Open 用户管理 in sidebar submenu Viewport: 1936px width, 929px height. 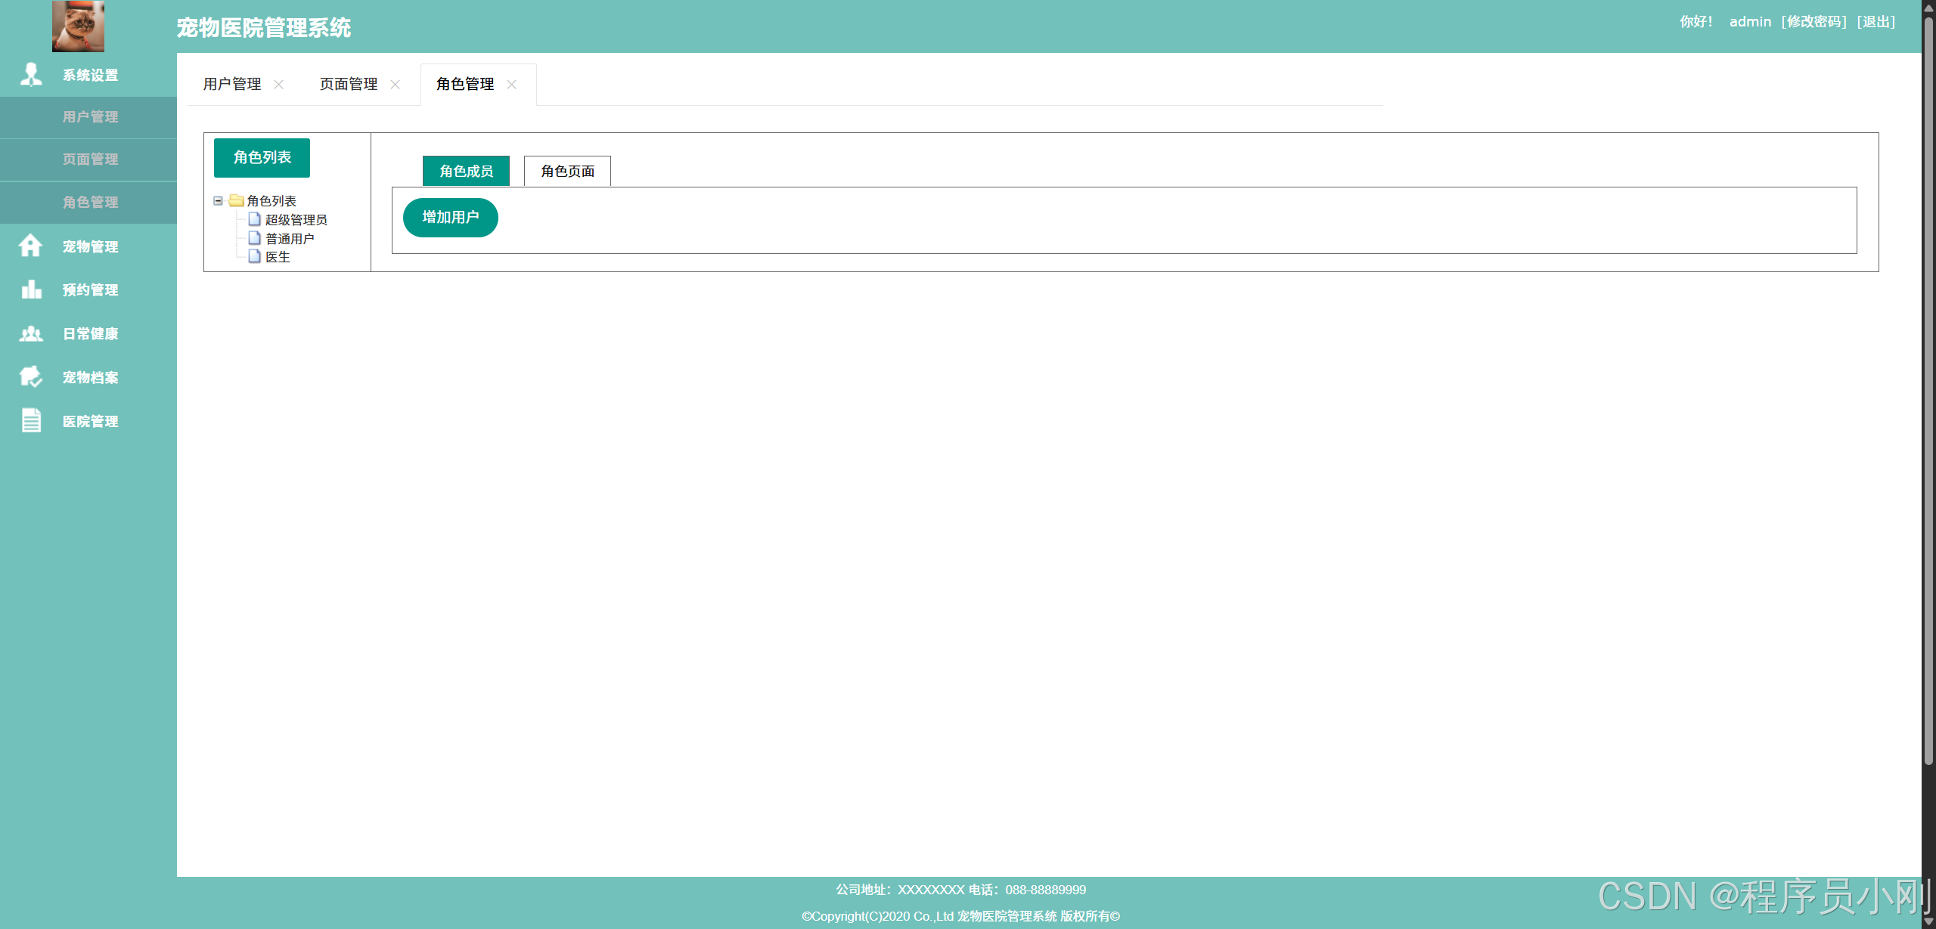pos(90,116)
